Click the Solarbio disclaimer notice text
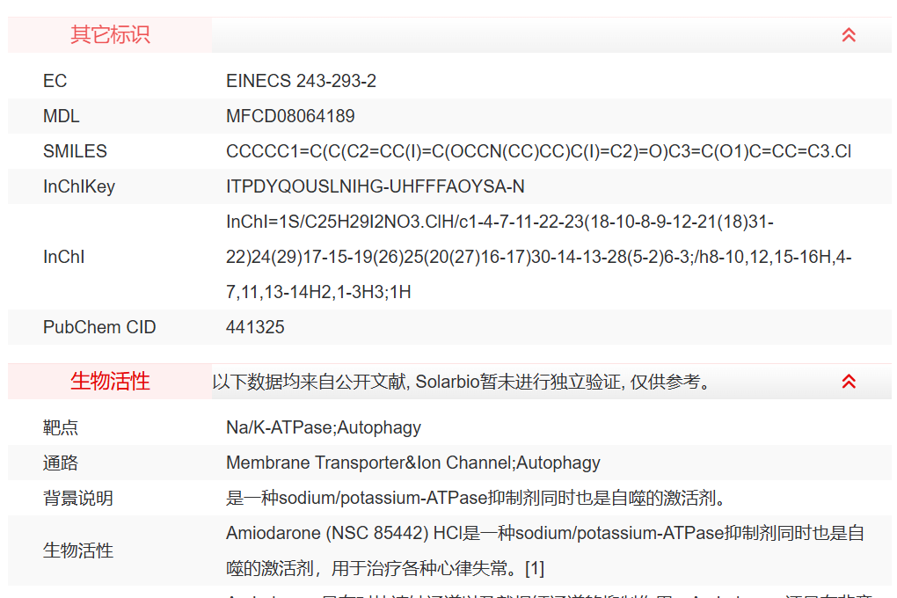897x598 pixels. 461,382
